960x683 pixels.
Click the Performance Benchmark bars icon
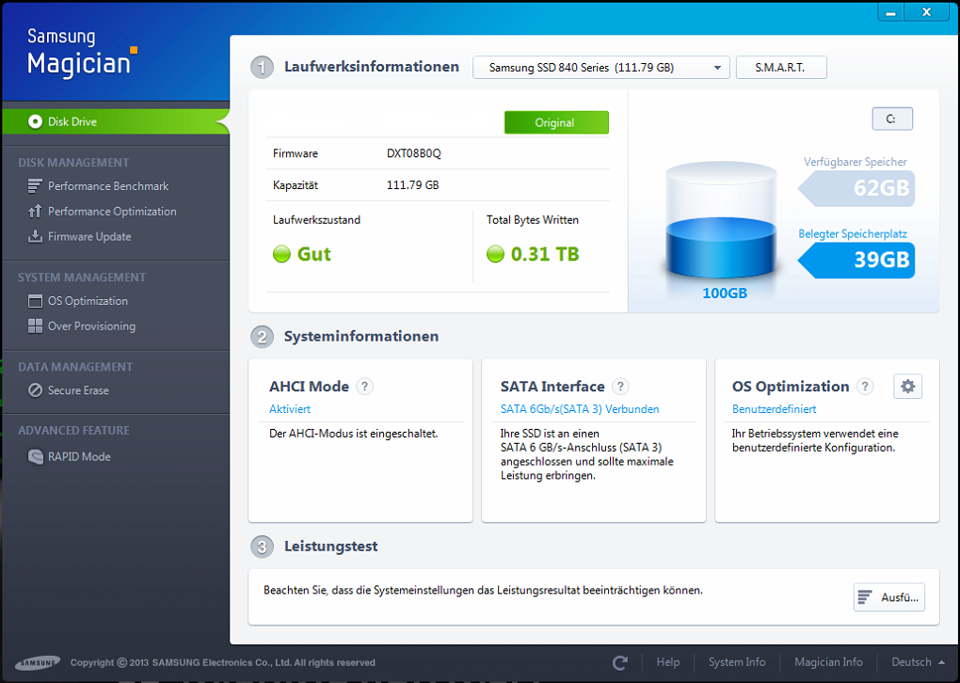(35, 186)
